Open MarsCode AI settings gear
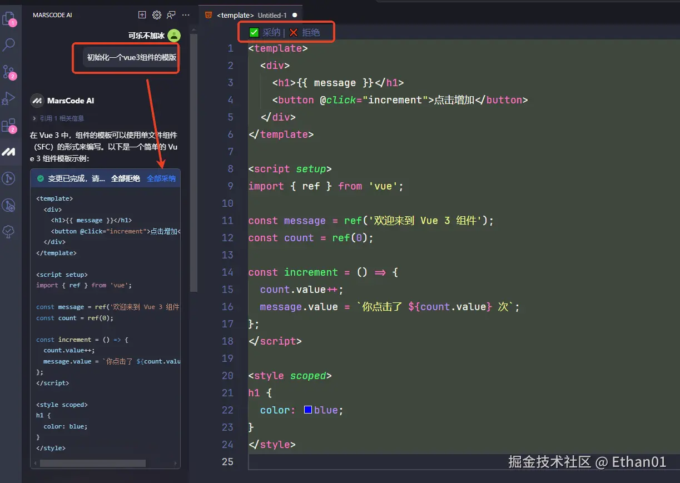This screenshot has height=483, width=680. (156, 15)
